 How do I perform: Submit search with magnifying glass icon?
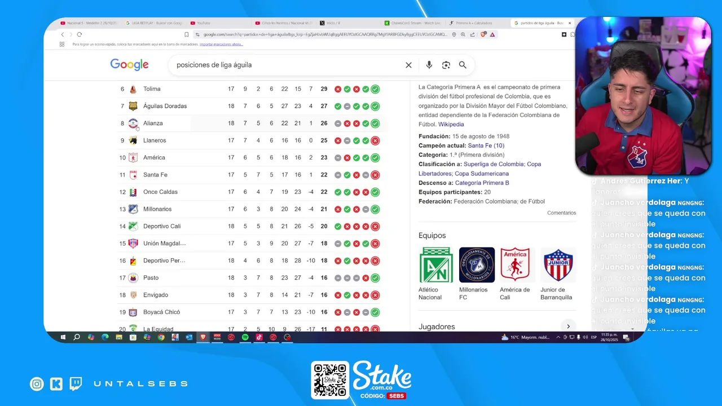click(463, 65)
